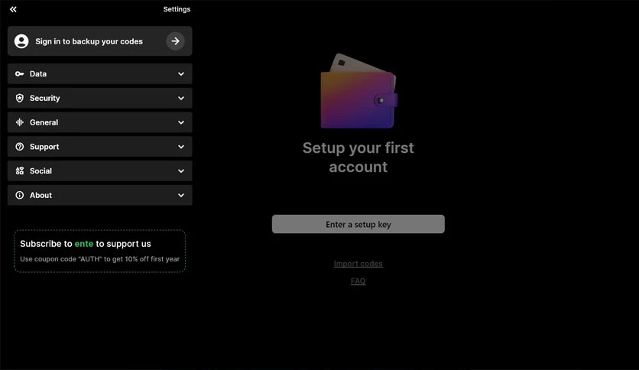The image size is (639, 370).
Task: Click the waveform icon next to General
Action: click(x=20, y=122)
